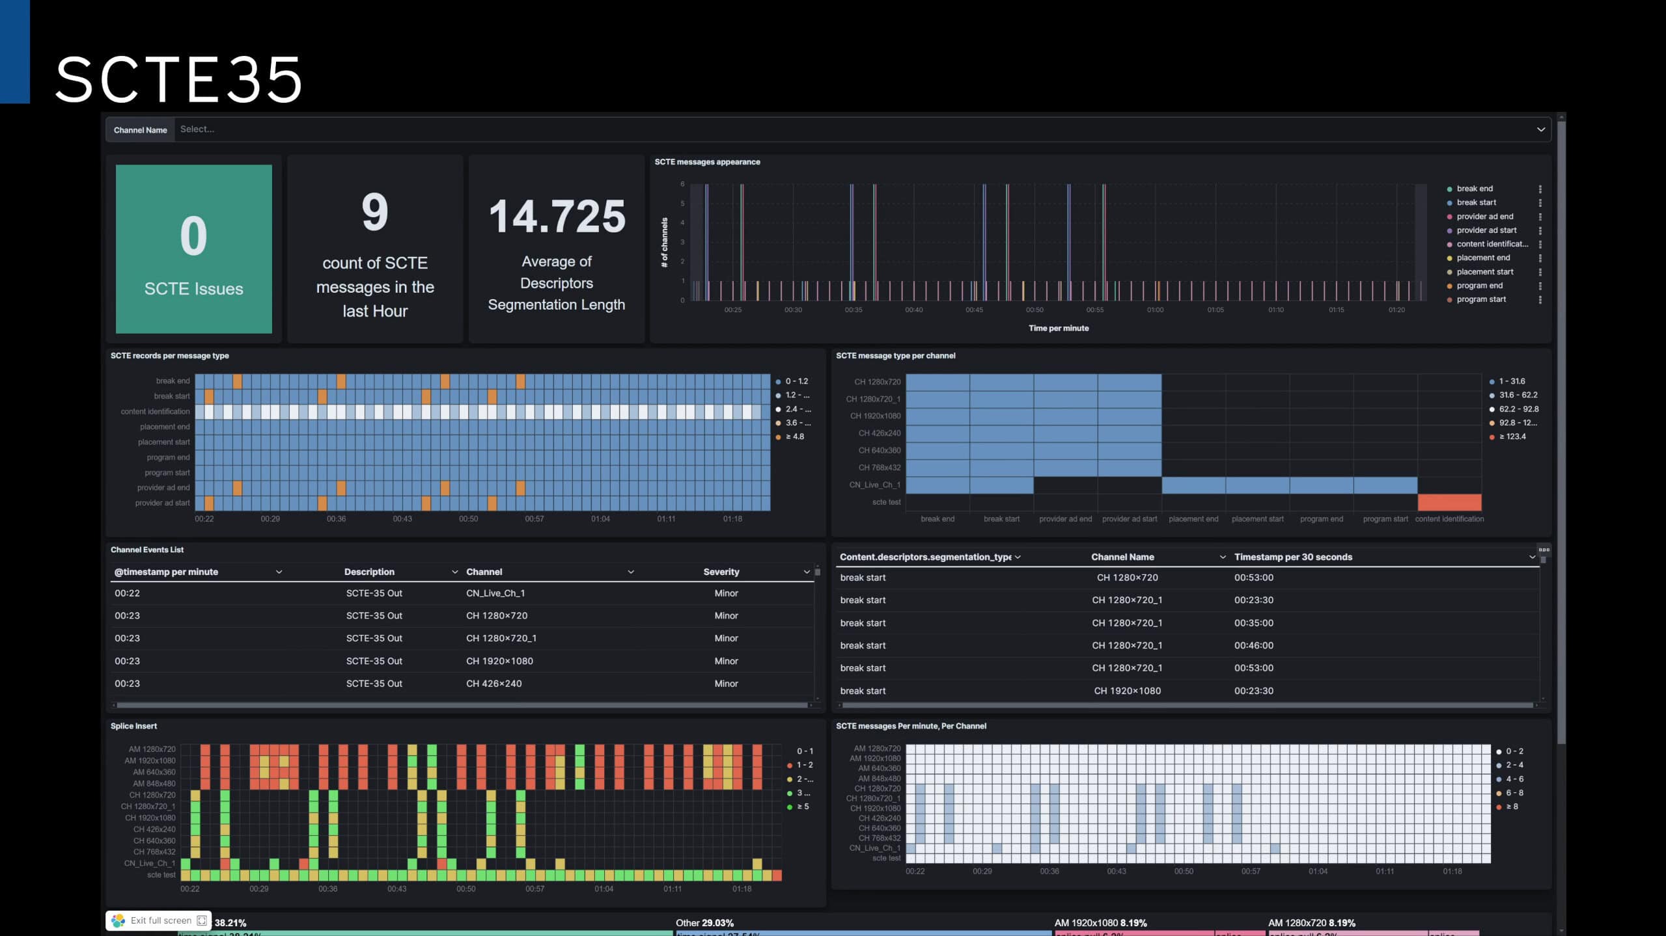Click the Elastic logo at bottom left
The width and height of the screenshot is (1666, 936).
coord(118,920)
